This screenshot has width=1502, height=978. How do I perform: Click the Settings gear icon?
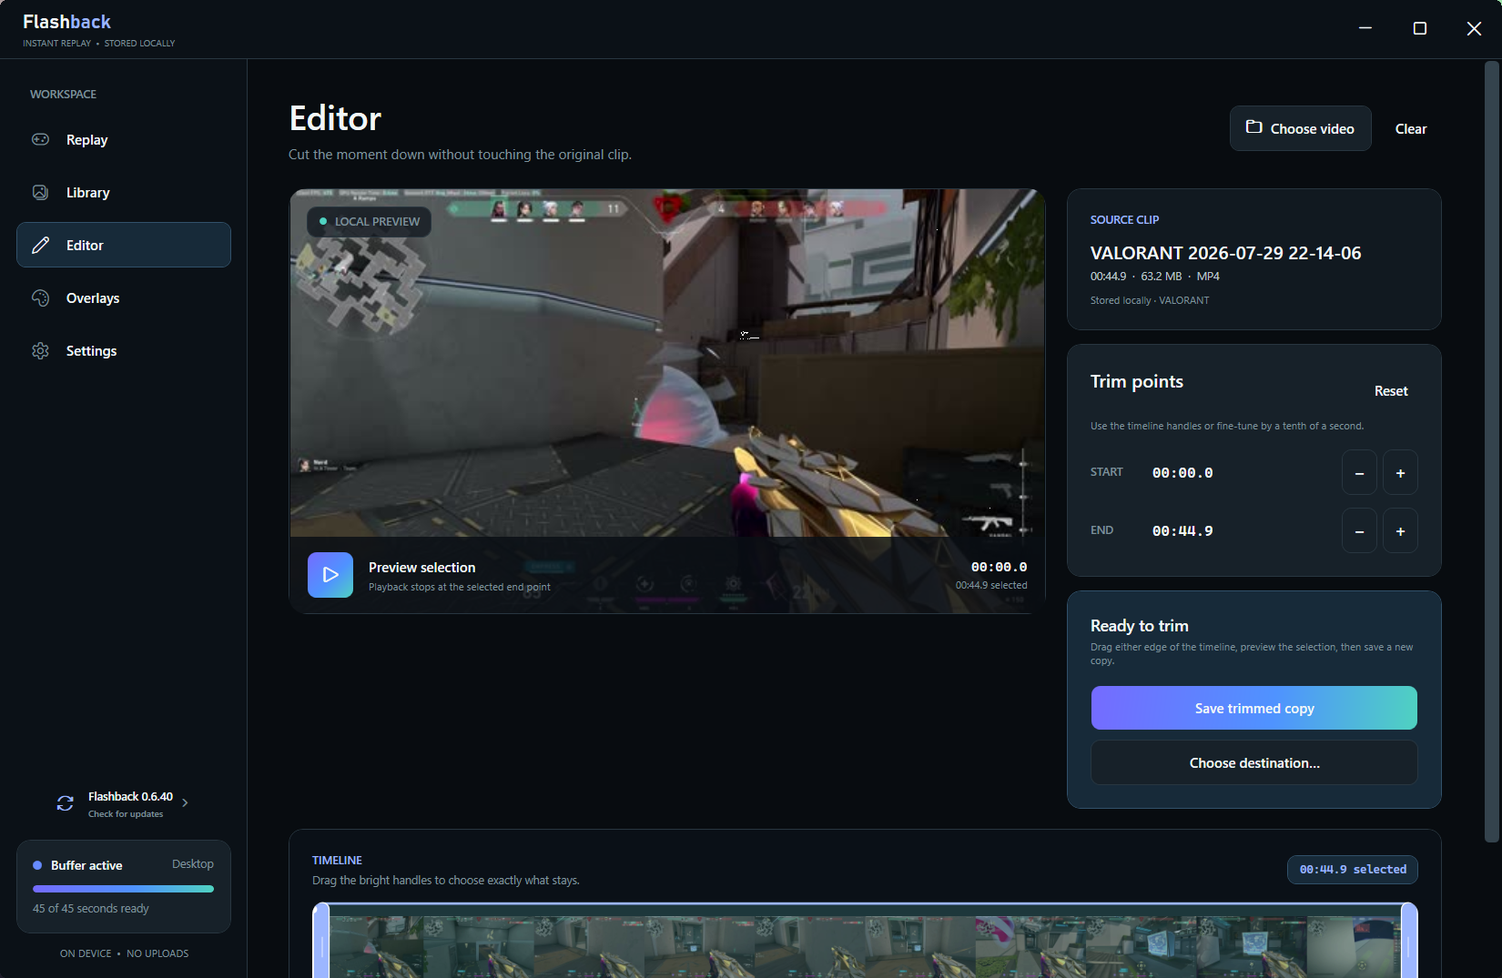click(40, 350)
